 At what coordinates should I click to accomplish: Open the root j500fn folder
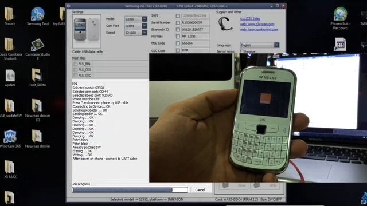click(37, 78)
